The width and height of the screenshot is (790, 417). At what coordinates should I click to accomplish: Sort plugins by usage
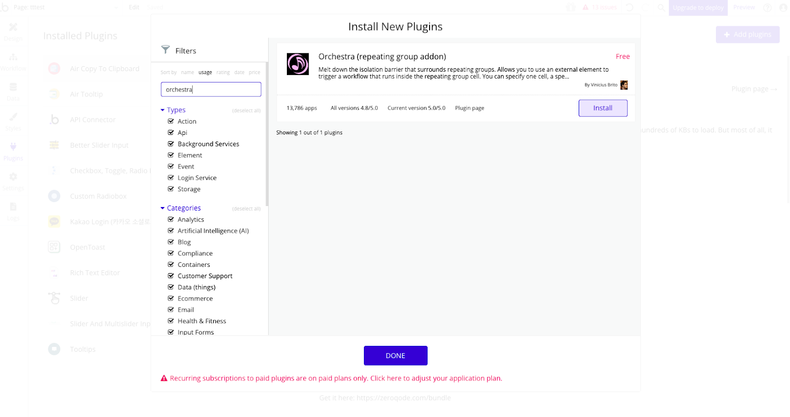[x=205, y=72]
